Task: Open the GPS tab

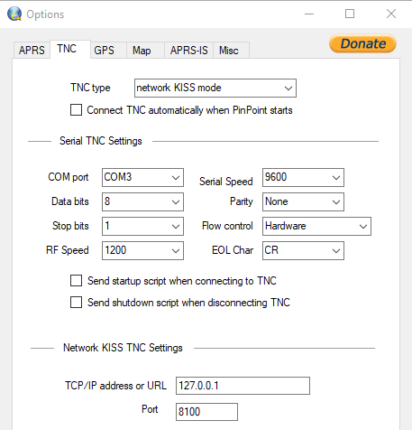Action: (104, 50)
